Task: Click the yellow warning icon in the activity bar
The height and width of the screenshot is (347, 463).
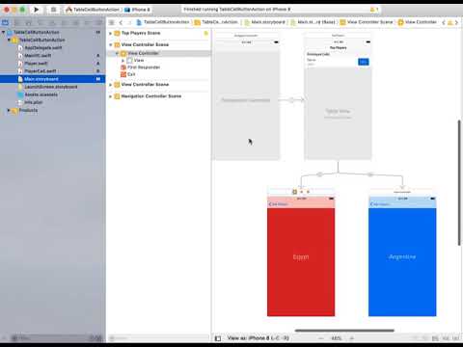Action: pos(373,10)
